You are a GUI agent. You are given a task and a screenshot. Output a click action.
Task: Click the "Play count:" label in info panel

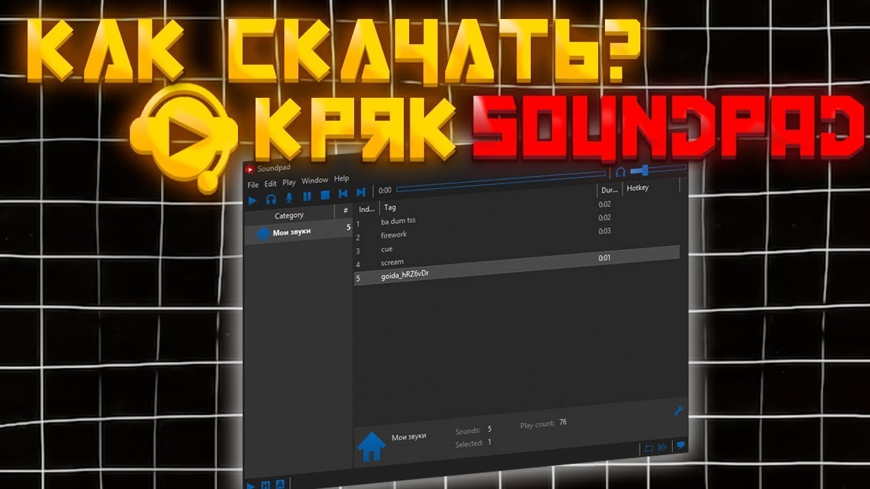[537, 424]
